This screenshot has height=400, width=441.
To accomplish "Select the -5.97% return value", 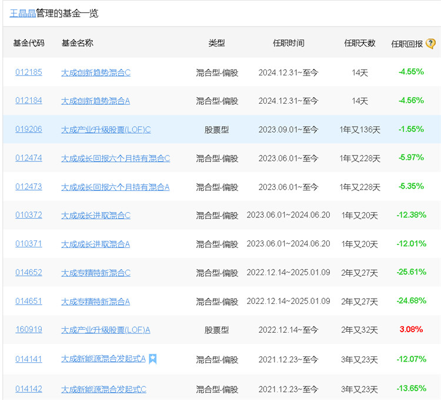I will 411,157.
